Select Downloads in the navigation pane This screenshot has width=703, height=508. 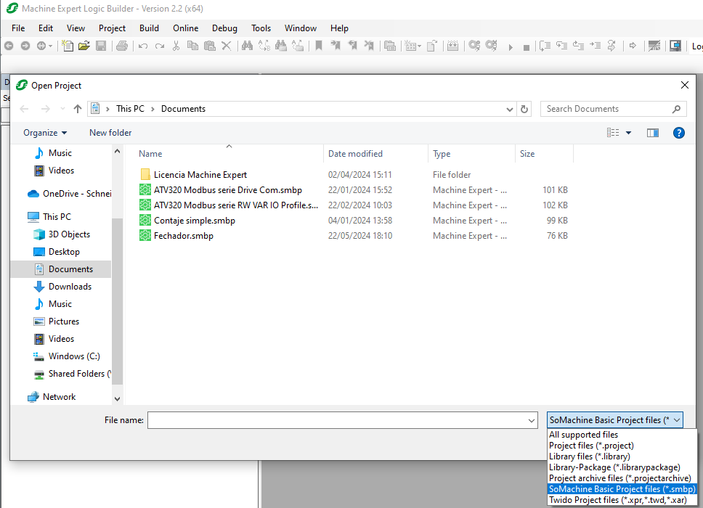tap(70, 287)
